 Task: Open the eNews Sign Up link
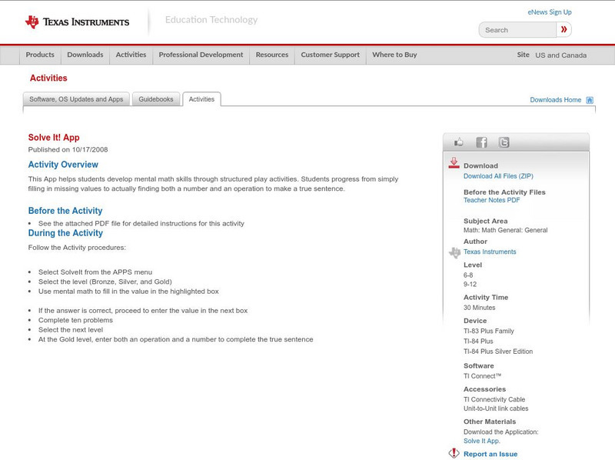(550, 12)
